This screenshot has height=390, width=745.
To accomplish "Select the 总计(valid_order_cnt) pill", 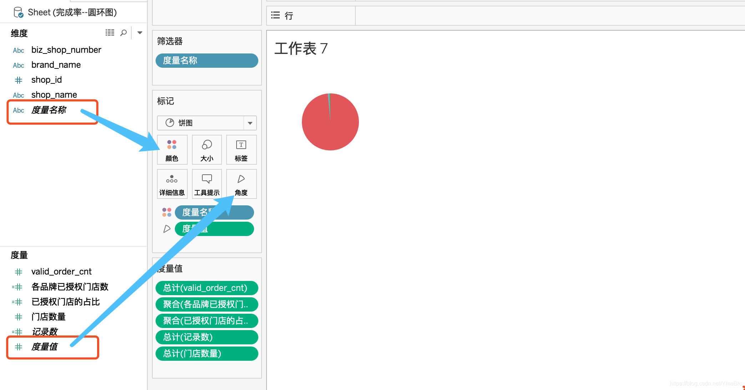I will pyautogui.click(x=207, y=288).
